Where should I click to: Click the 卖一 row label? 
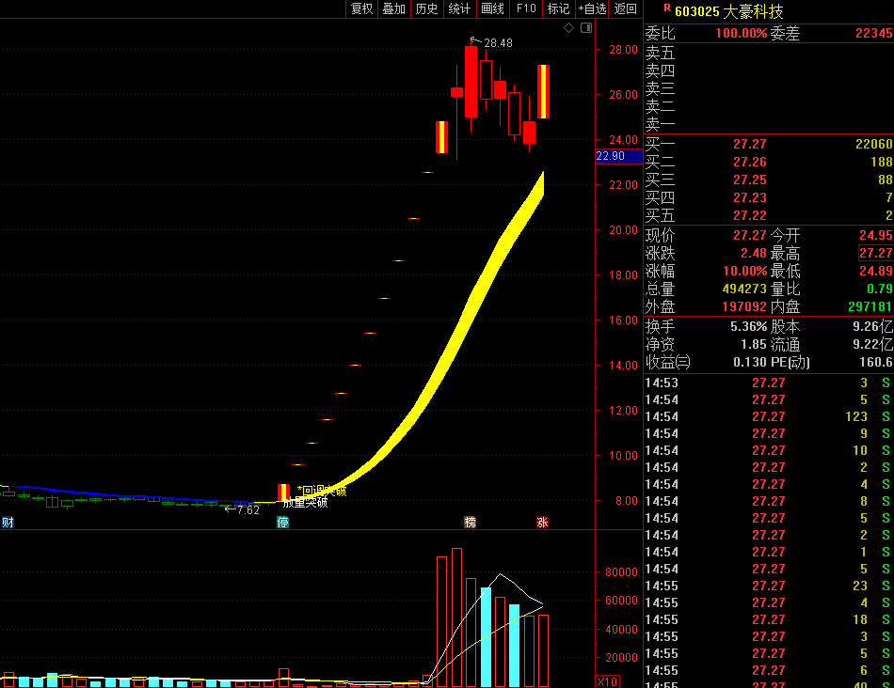tap(661, 124)
